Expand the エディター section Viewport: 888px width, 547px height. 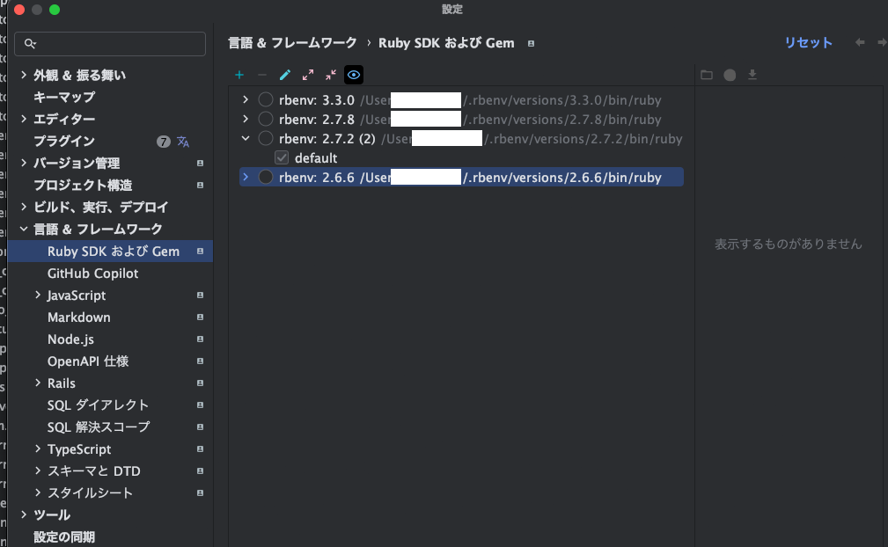tap(23, 119)
